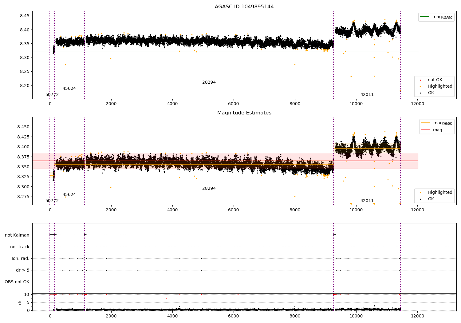The image size is (461, 323).
Task: Click the 'dr' y-axis label in bottom panel
Action: [20, 303]
